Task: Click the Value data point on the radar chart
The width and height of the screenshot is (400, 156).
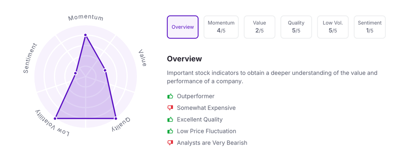Action: pos(105,70)
